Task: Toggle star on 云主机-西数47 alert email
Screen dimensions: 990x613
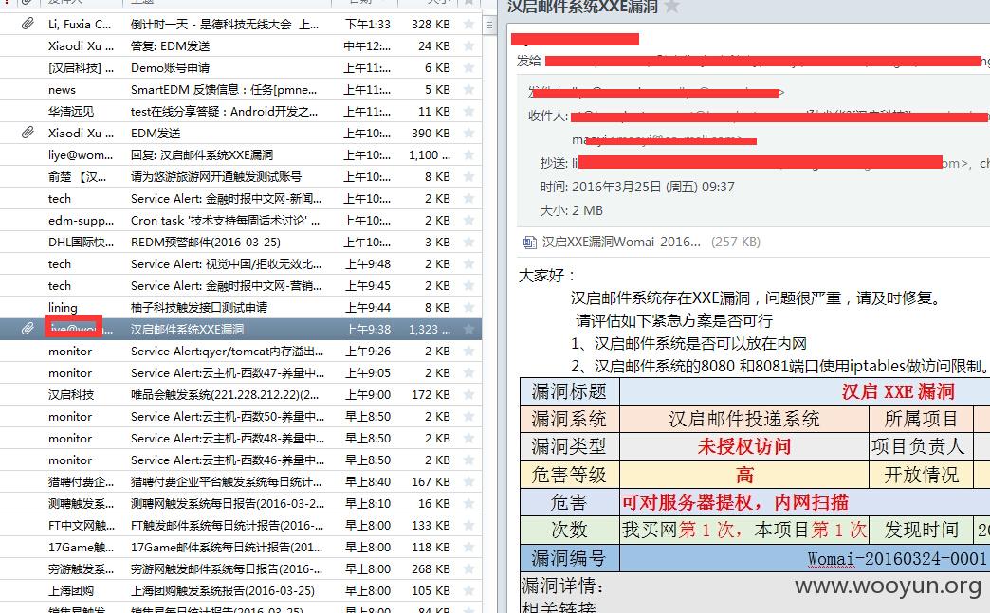Action: coord(468,372)
